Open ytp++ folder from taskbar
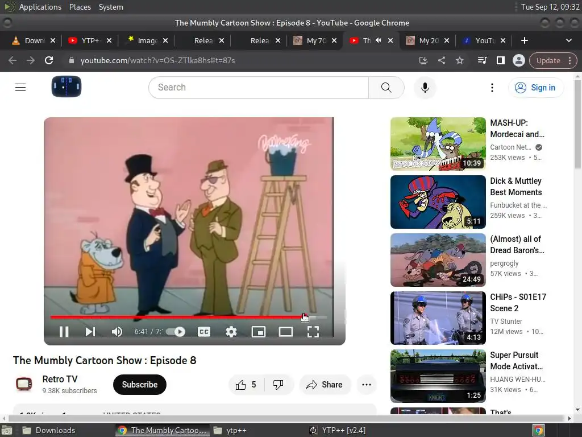Viewport: 582px width, 437px height. coord(230,430)
